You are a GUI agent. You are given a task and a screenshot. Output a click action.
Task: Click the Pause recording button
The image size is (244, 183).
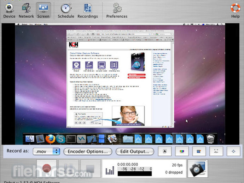pyautogui.click(x=69, y=169)
